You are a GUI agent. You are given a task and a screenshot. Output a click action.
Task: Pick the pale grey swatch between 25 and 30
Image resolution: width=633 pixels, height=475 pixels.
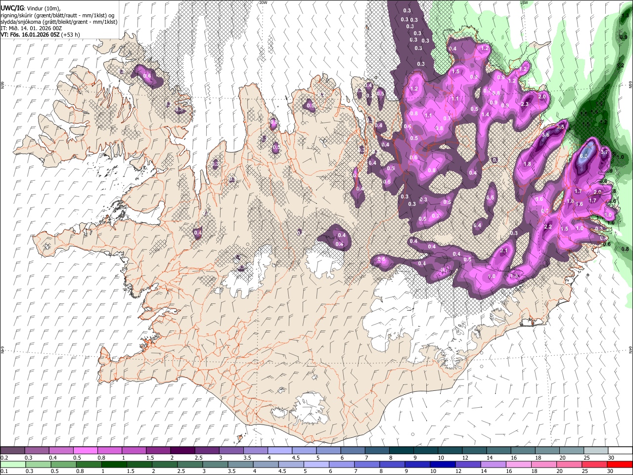tap(595, 451)
